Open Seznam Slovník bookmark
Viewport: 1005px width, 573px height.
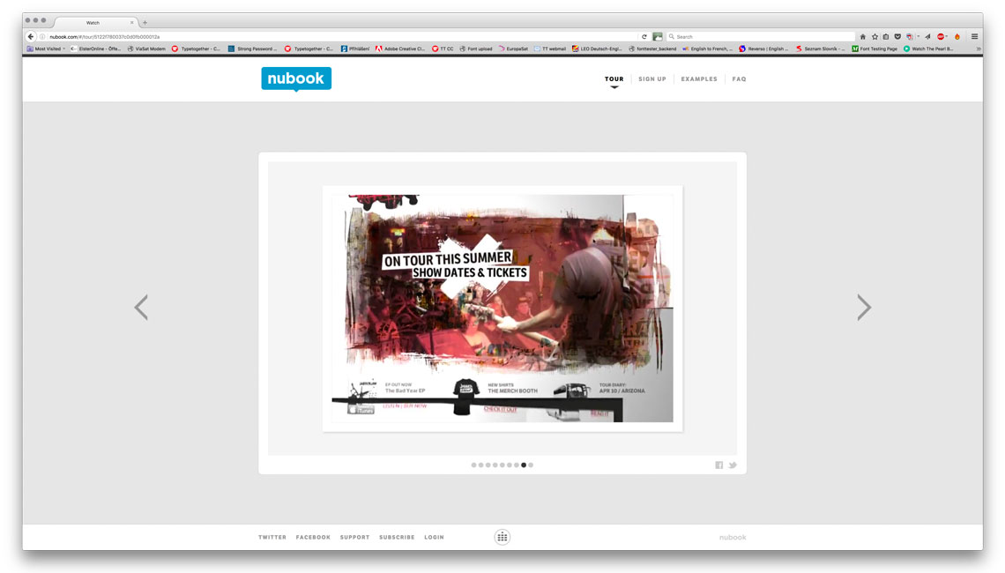821,48
